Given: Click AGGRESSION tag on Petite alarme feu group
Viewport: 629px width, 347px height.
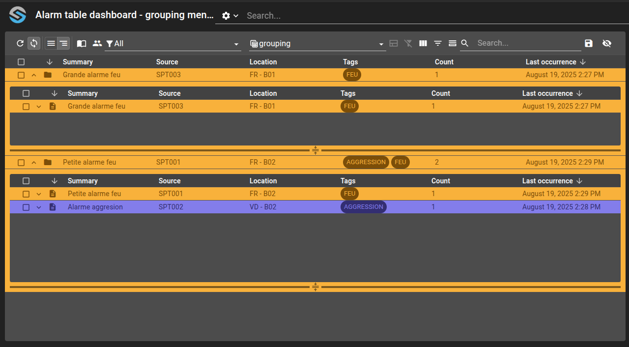Looking at the screenshot, I should point(366,162).
